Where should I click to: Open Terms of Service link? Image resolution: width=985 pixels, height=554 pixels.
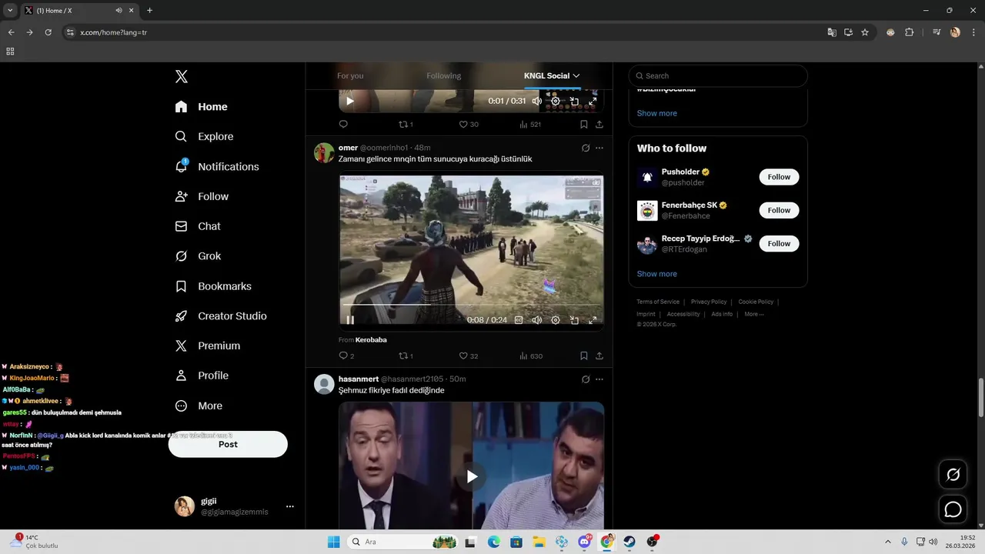pos(658,302)
